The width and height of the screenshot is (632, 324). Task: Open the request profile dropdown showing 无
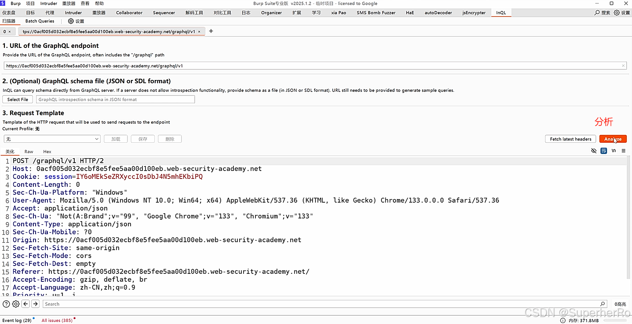(52, 139)
